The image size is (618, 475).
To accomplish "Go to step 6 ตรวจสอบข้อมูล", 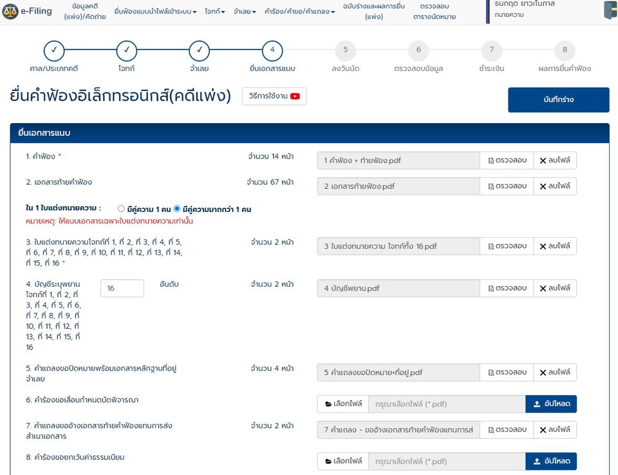I will click(418, 50).
